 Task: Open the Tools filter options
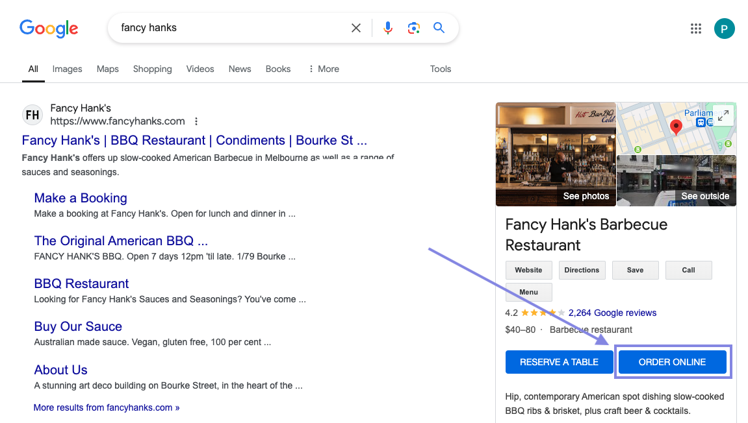click(441, 69)
